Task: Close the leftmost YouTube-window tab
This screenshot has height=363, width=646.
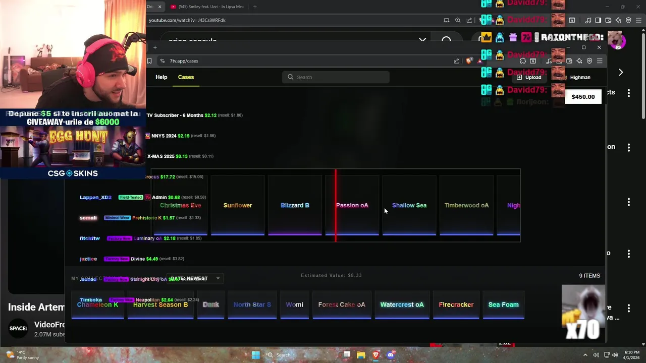Action: 159,7
